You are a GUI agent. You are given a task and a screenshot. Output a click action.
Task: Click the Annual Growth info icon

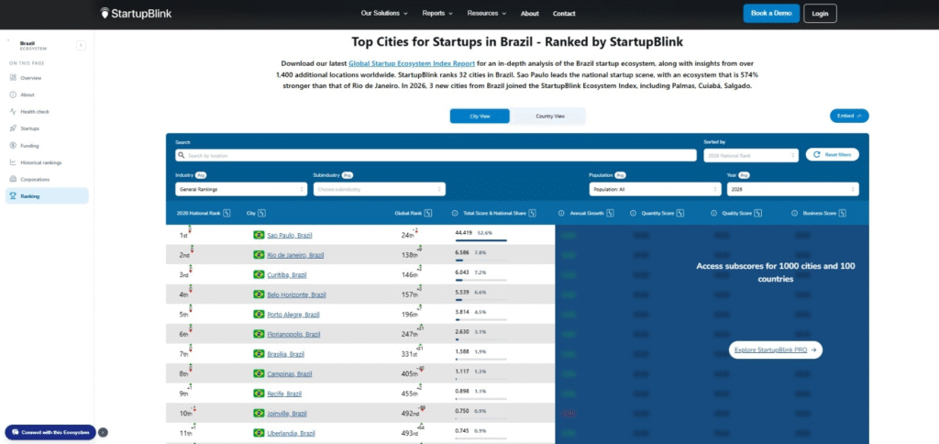tap(561, 214)
